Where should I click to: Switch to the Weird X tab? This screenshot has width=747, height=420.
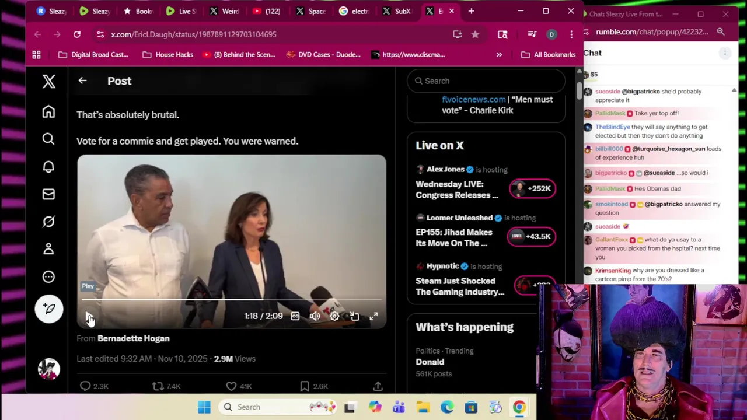224,11
